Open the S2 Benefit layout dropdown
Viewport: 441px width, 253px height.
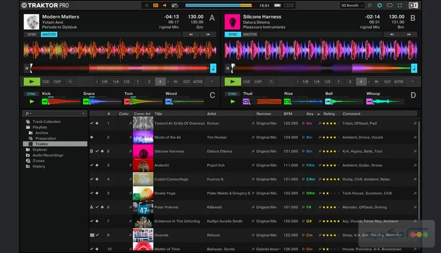point(352,5)
